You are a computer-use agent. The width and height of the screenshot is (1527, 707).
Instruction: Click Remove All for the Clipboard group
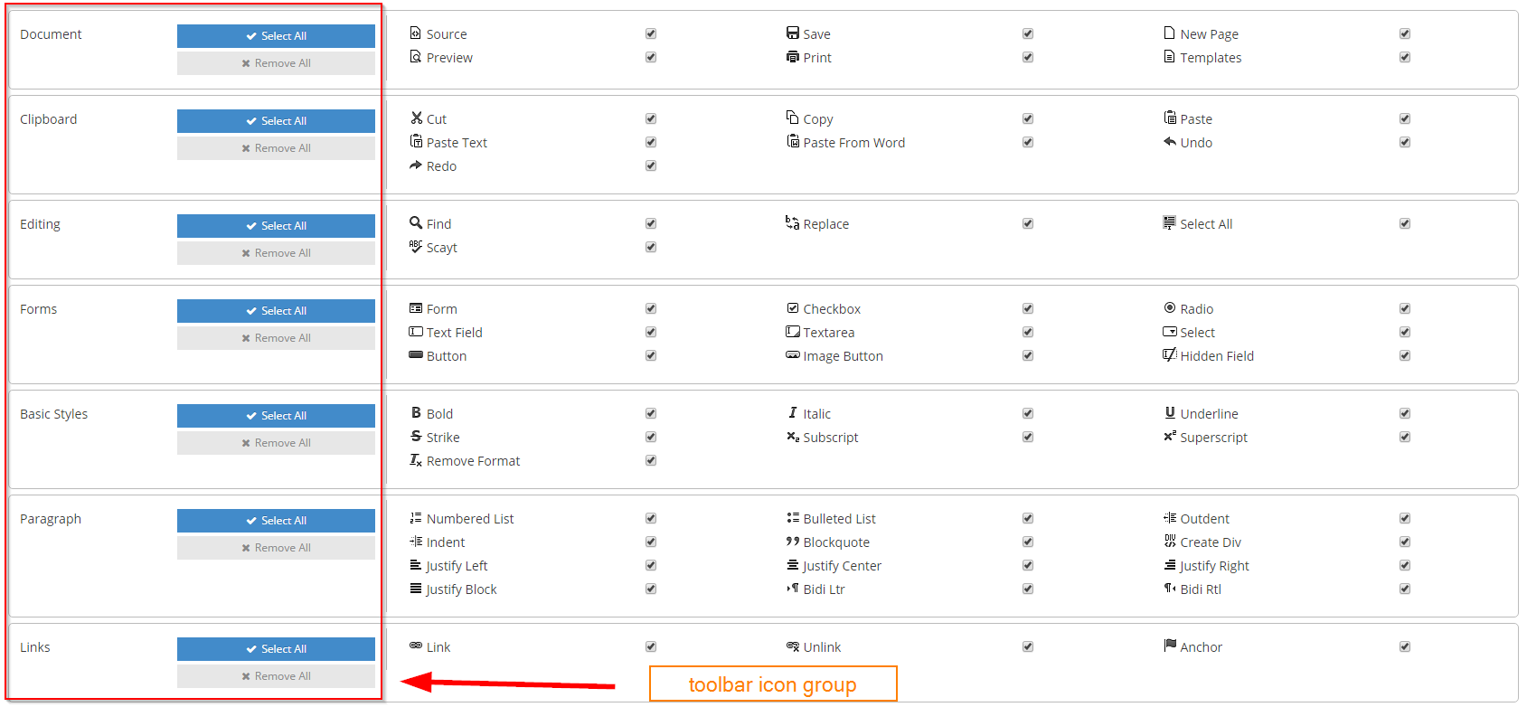pos(276,147)
